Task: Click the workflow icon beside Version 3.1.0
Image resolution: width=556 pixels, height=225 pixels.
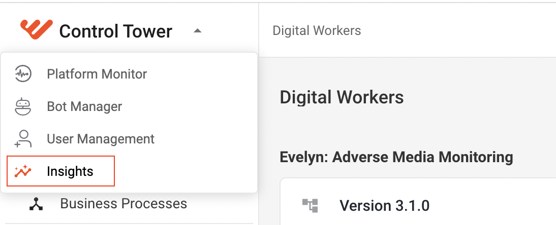Action: pyautogui.click(x=310, y=206)
